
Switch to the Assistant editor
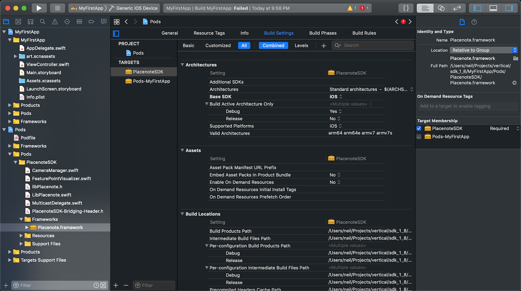pyautogui.click(x=441, y=8)
